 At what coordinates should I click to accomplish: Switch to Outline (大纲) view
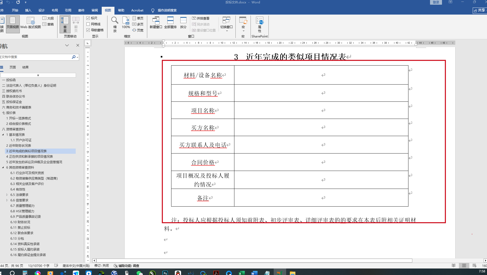[48, 18]
